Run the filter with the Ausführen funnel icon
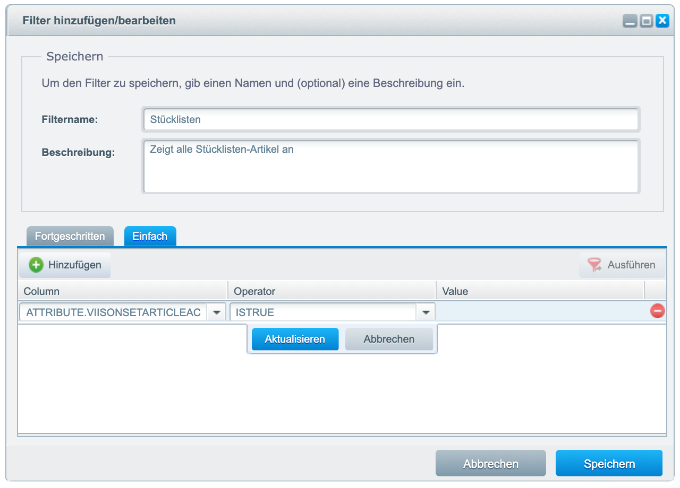Viewport: 680px width, 488px height. pos(594,265)
